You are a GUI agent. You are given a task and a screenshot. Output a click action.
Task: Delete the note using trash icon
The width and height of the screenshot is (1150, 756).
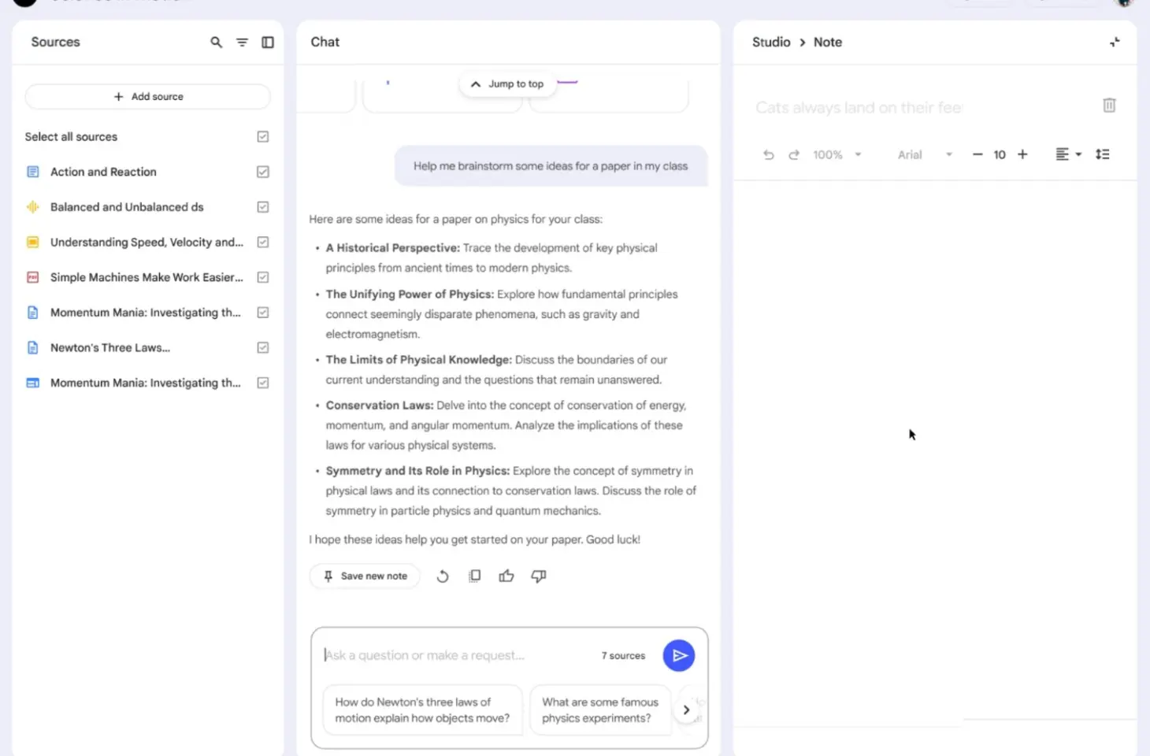pyautogui.click(x=1109, y=106)
